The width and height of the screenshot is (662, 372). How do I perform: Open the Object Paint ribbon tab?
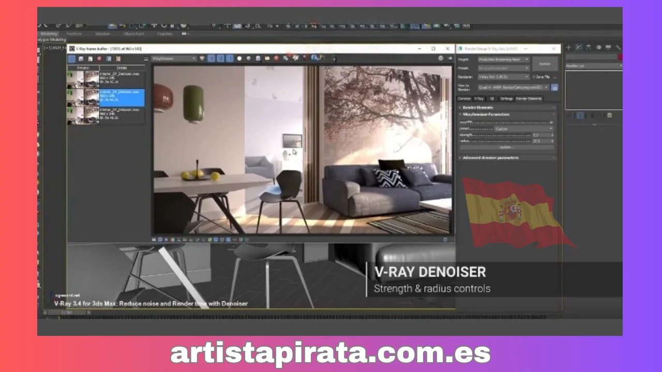pyautogui.click(x=133, y=34)
